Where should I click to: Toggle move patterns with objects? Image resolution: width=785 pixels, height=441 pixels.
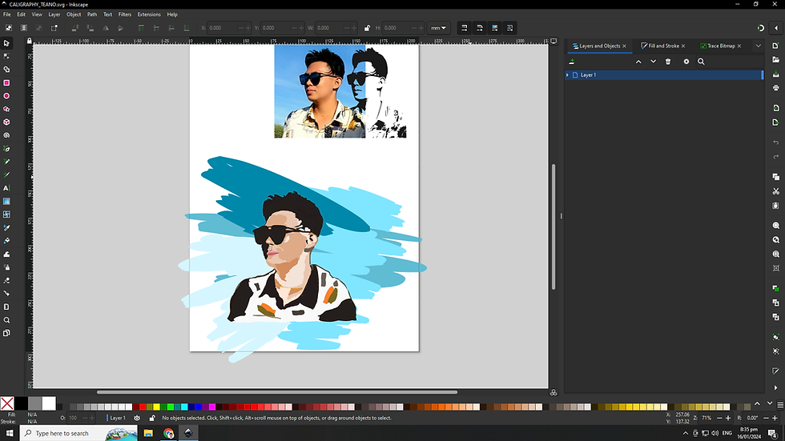[509, 28]
